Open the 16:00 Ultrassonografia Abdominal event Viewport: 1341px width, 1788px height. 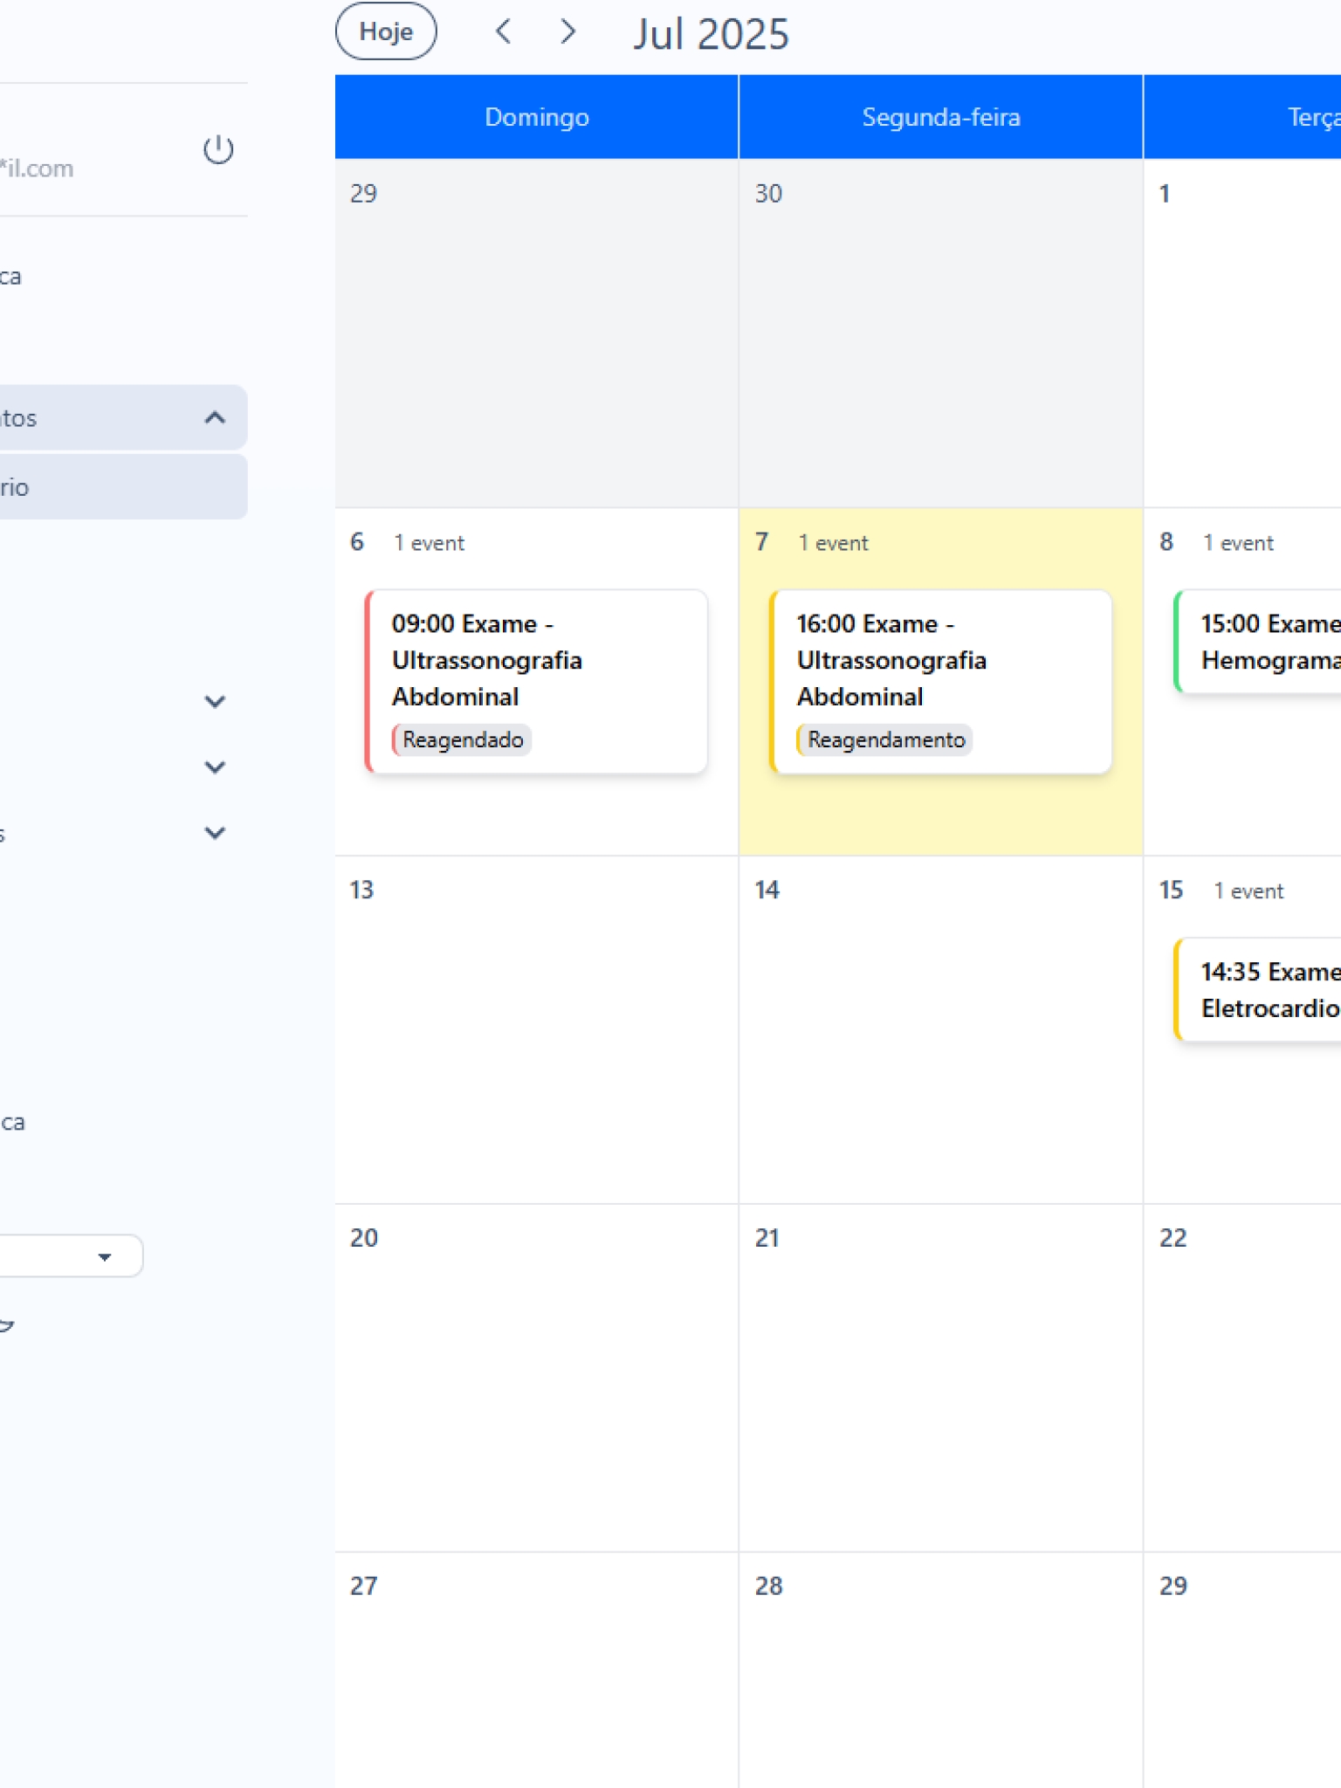tap(940, 660)
